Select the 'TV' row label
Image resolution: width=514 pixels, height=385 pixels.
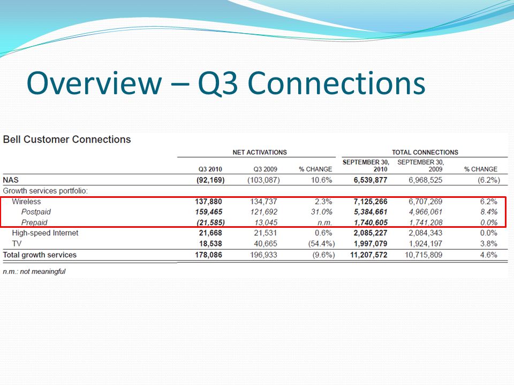tap(17, 244)
